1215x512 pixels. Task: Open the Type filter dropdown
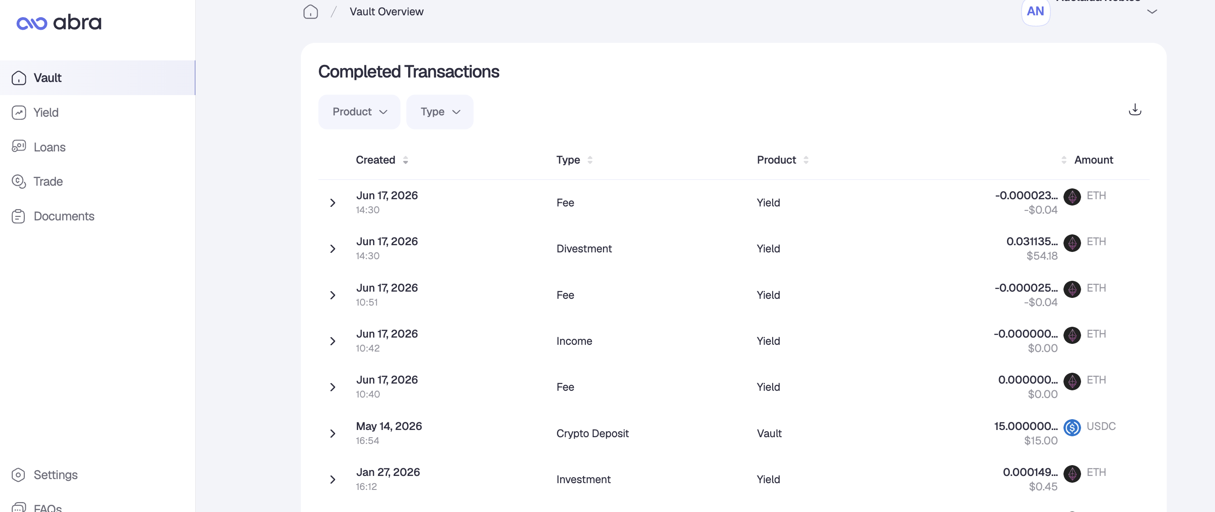tap(440, 112)
